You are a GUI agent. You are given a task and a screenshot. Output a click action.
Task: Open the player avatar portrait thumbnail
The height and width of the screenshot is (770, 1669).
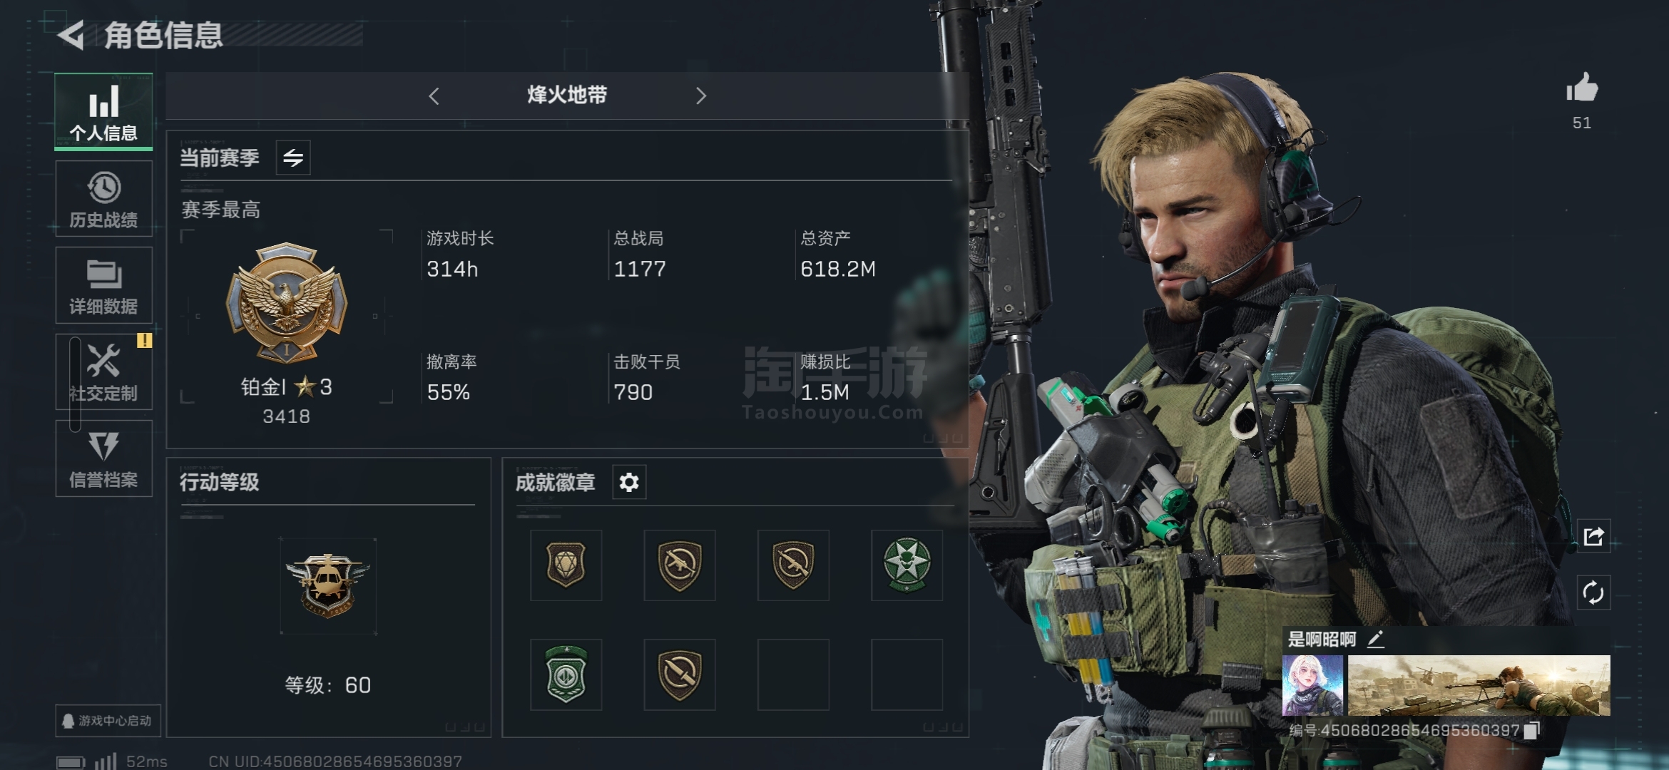(1313, 685)
